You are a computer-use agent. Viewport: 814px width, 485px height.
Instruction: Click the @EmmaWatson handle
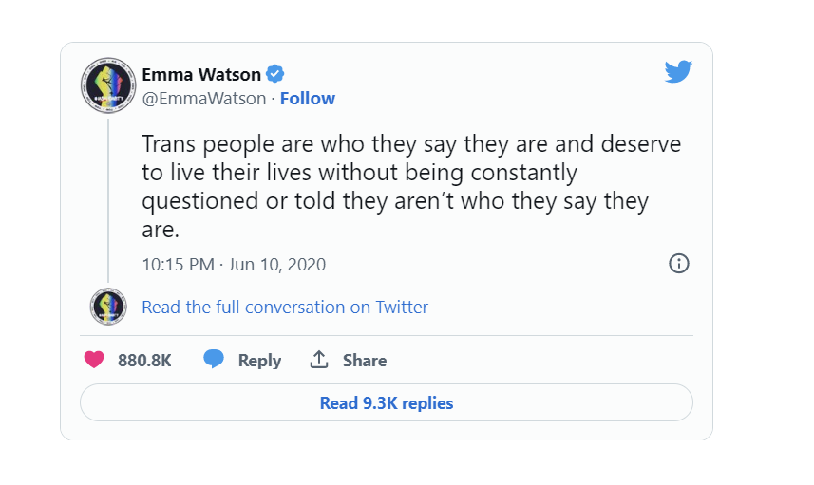[204, 98]
